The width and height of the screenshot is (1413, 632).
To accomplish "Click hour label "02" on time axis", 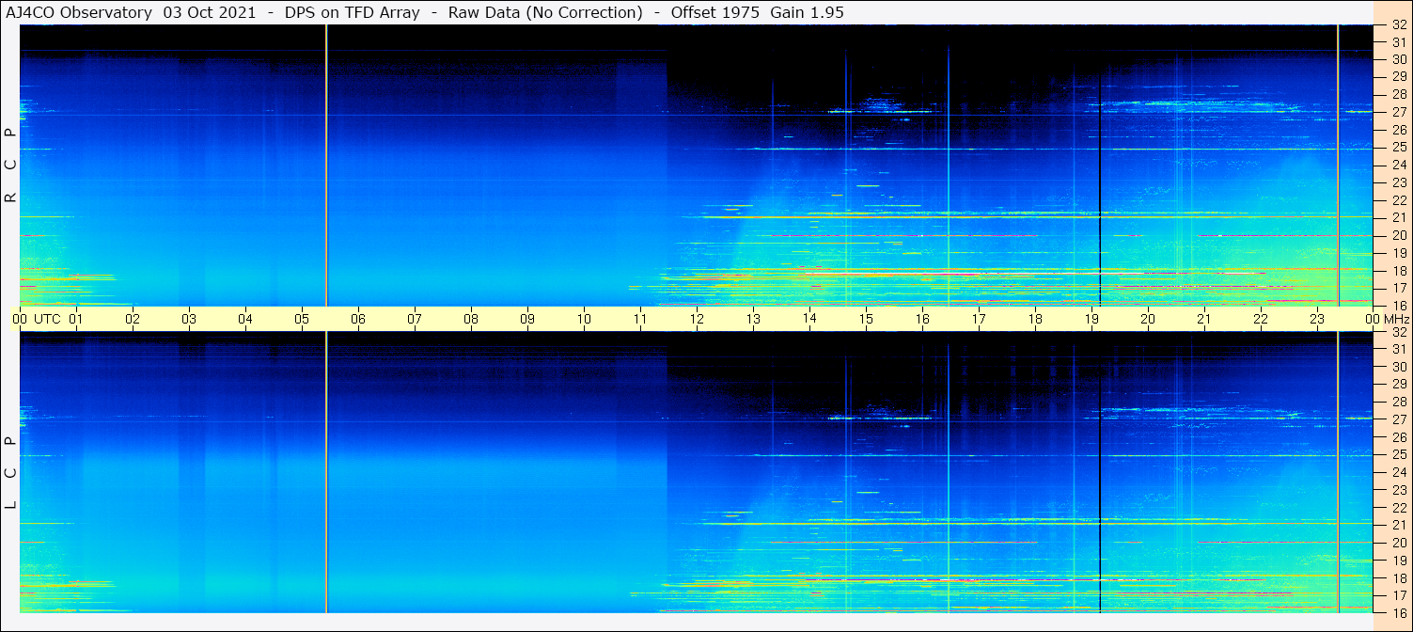I will click(133, 319).
